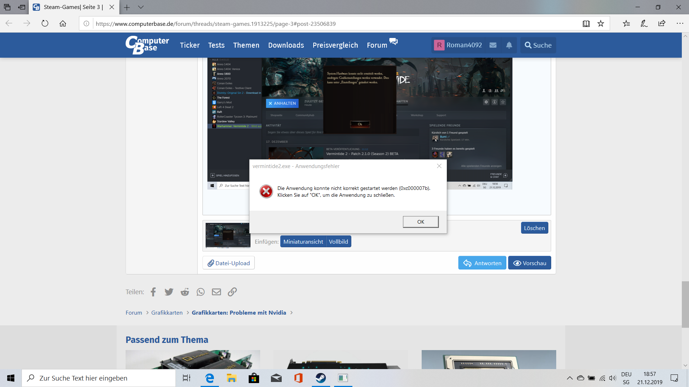
Task: Expand system tray hidden icons
Action: [570, 378]
